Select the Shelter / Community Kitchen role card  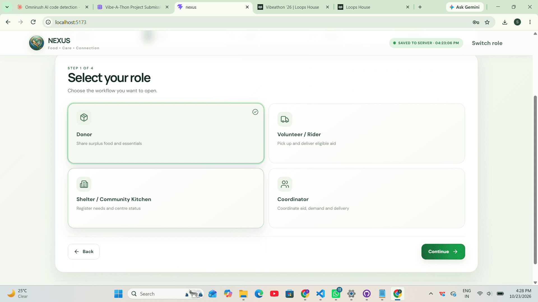pyautogui.click(x=166, y=198)
